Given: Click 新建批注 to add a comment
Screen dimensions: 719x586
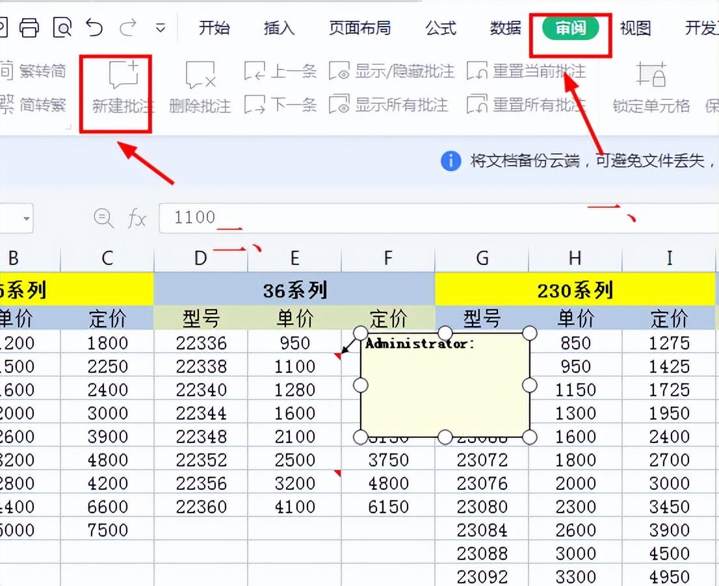Looking at the screenshot, I should coord(123,87).
